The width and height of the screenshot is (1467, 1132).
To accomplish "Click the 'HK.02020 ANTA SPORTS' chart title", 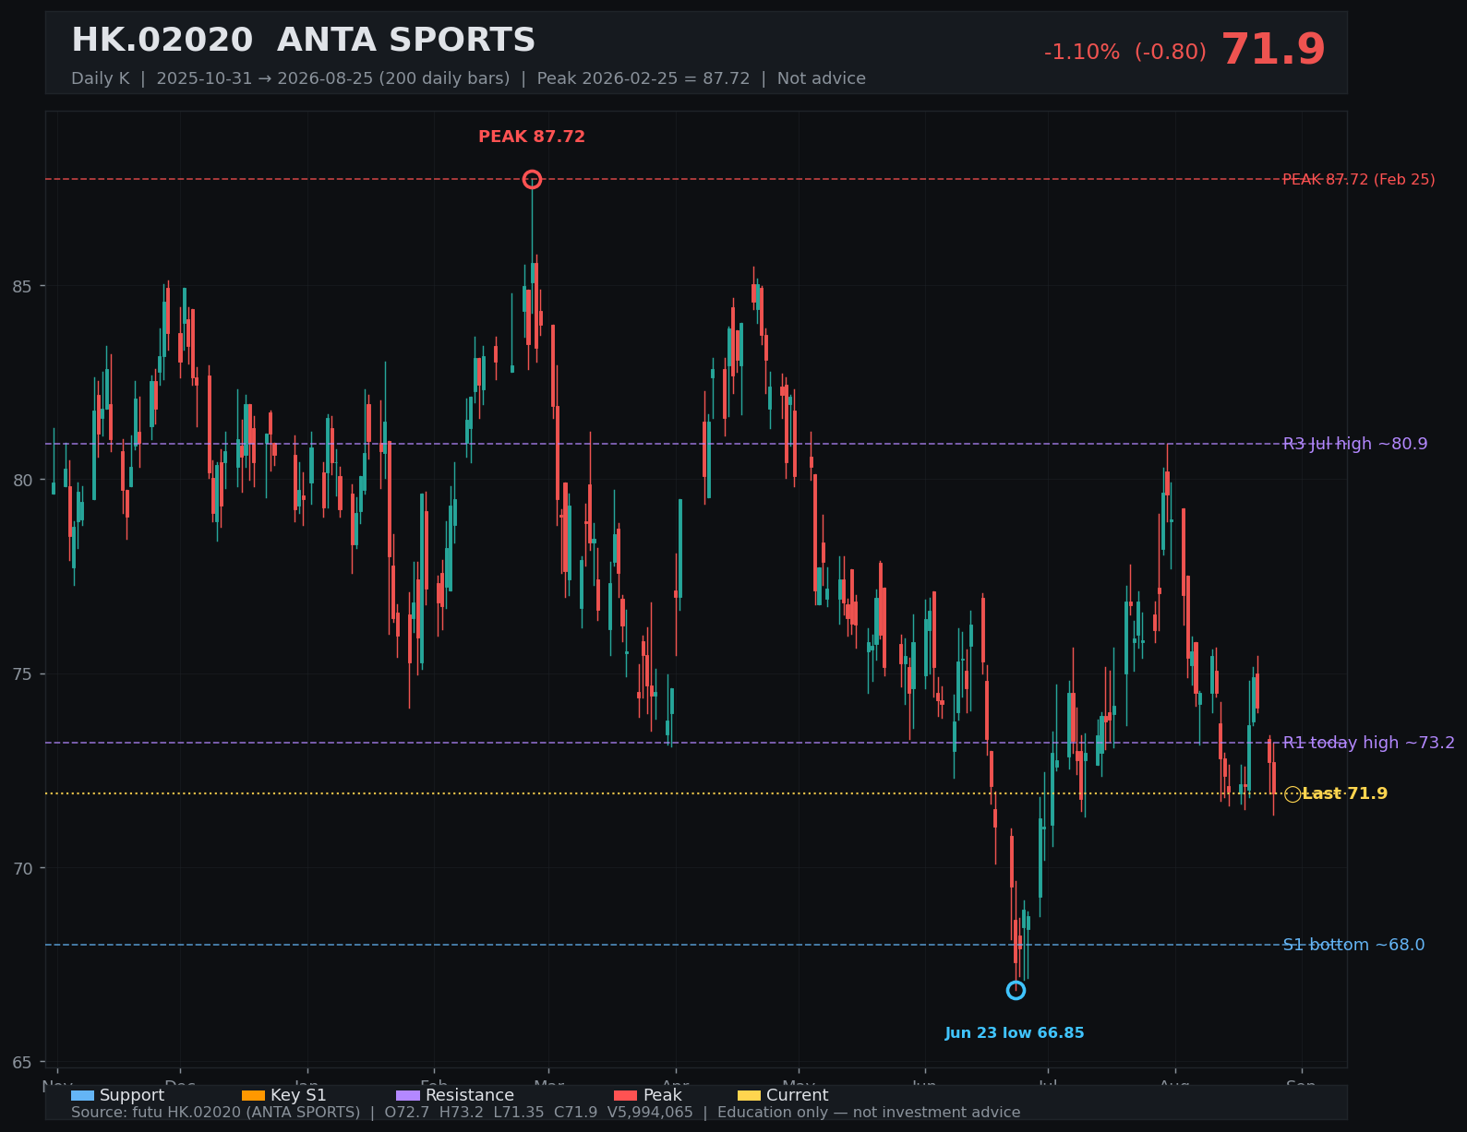I will point(303,41).
